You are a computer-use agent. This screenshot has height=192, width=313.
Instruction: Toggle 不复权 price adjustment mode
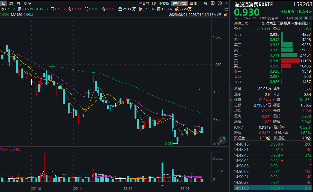click(x=164, y=3)
